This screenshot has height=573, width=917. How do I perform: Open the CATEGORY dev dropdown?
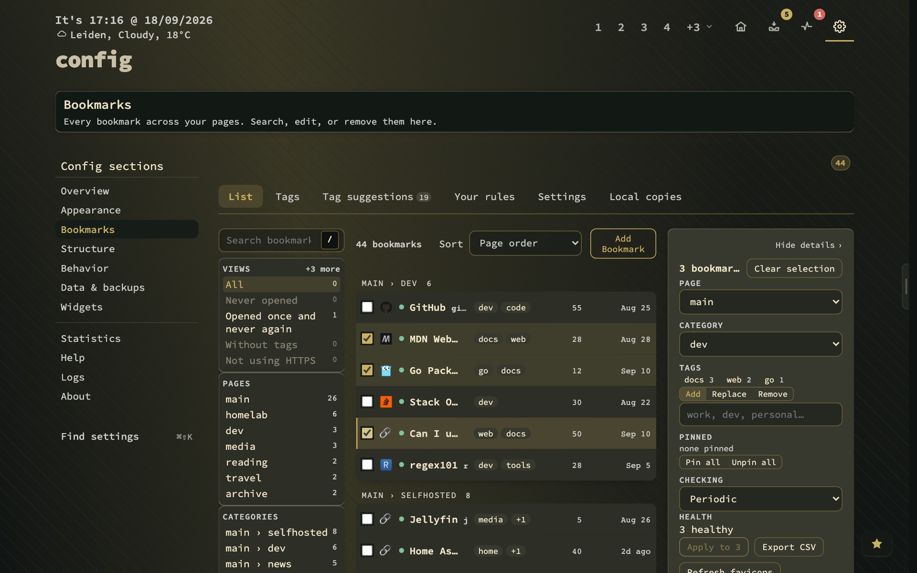point(760,344)
